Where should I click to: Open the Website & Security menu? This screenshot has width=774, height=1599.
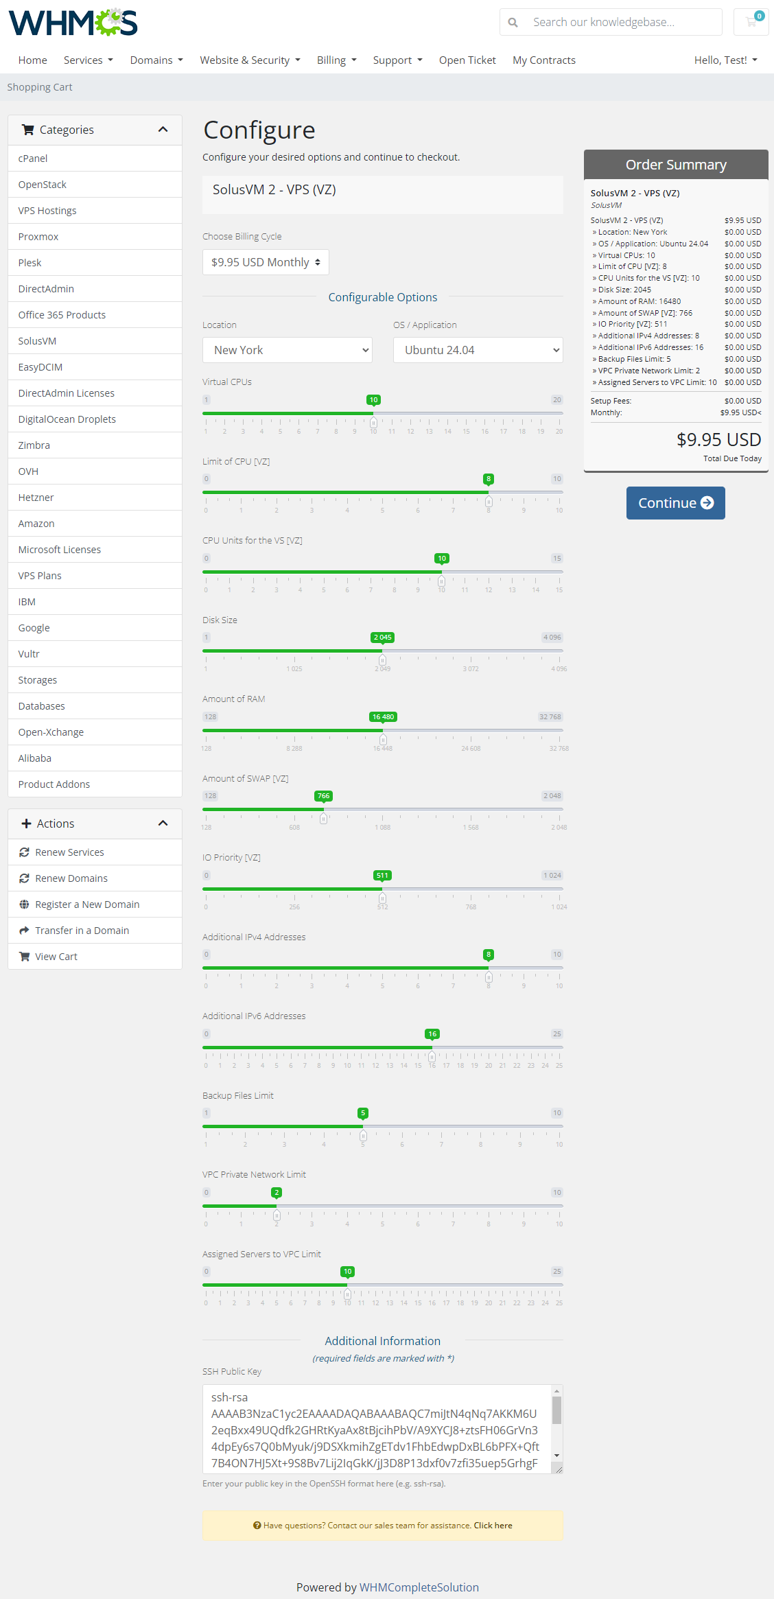(x=250, y=60)
